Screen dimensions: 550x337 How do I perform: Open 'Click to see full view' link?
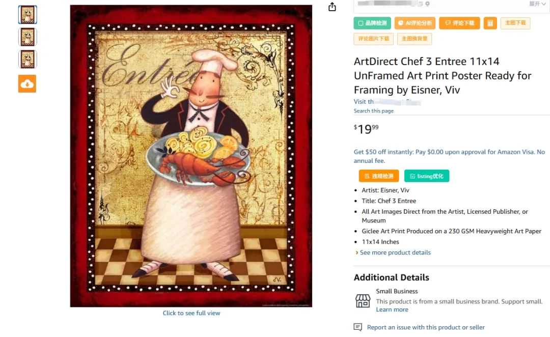click(x=191, y=313)
